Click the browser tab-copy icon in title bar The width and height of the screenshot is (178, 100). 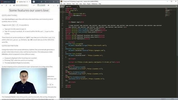coord(41,2)
